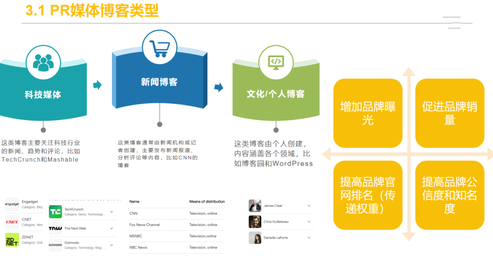This screenshot has height=259, width=493.
Task: Click the green ZDNET logo
Action: coord(12,240)
